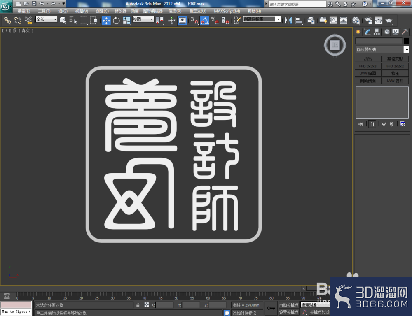The height and width of the screenshot is (316, 412).
Task: Toggle Absolute/Offset transform type-in mode
Action: (147, 305)
